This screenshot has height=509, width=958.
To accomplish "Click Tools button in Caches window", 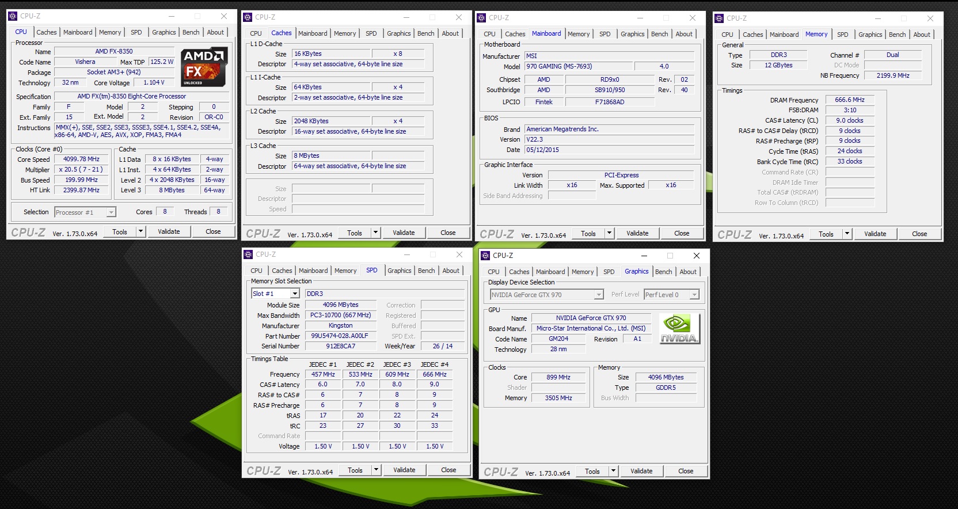I will coord(355,233).
